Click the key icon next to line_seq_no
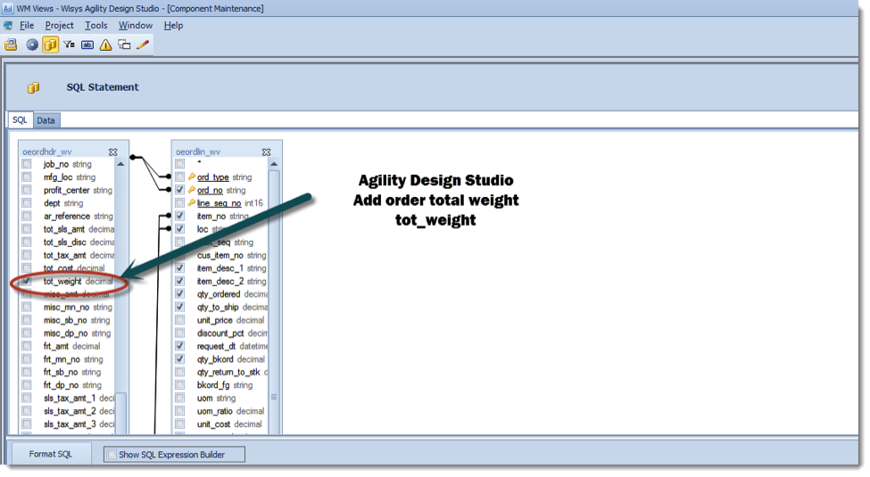 tap(192, 203)
